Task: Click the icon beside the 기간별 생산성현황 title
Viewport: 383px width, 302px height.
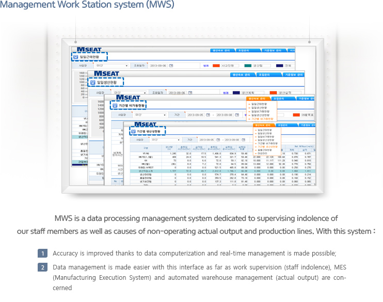Action: pyautogui.click(x=133, y=132)
